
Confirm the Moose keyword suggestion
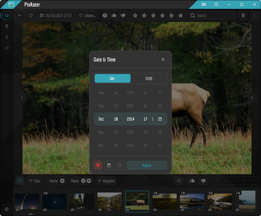83,181
